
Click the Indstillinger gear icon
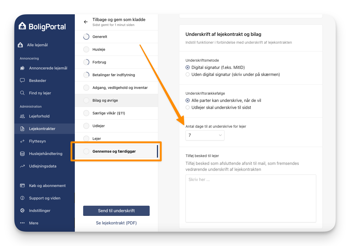pyautogui.click(x=22, y=210)
